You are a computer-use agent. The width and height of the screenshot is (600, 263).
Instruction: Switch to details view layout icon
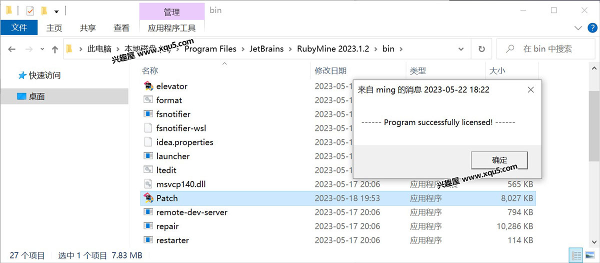575,255
